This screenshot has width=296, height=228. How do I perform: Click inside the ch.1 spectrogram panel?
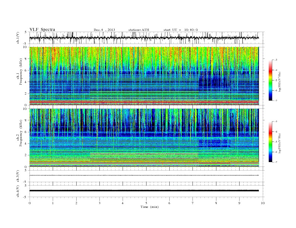[144, 76]
